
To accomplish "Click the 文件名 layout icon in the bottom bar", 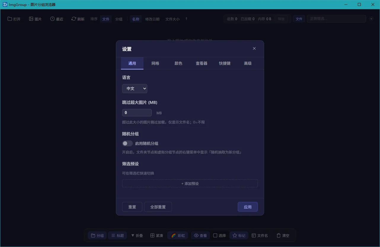I will [254, 235].
